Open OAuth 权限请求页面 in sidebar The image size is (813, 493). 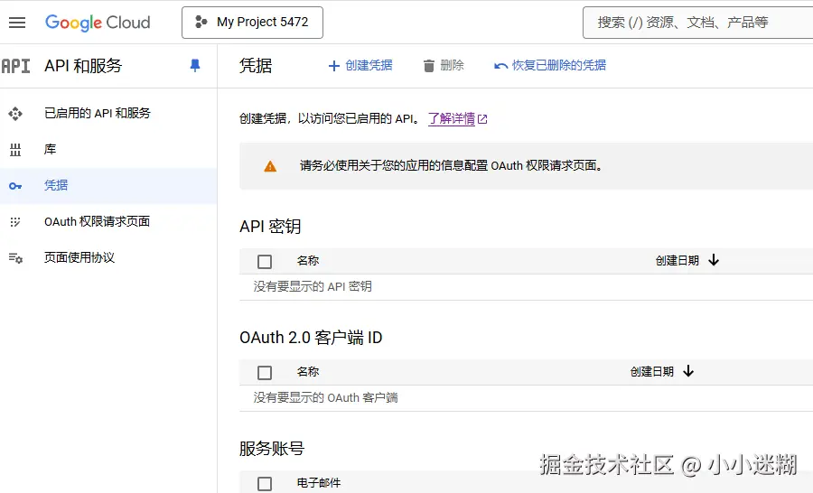[97, 221]
